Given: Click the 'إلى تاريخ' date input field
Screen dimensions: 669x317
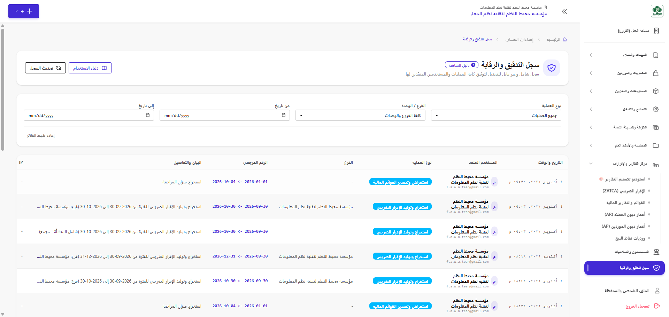Looking at the screenshot, I should 89,115.
